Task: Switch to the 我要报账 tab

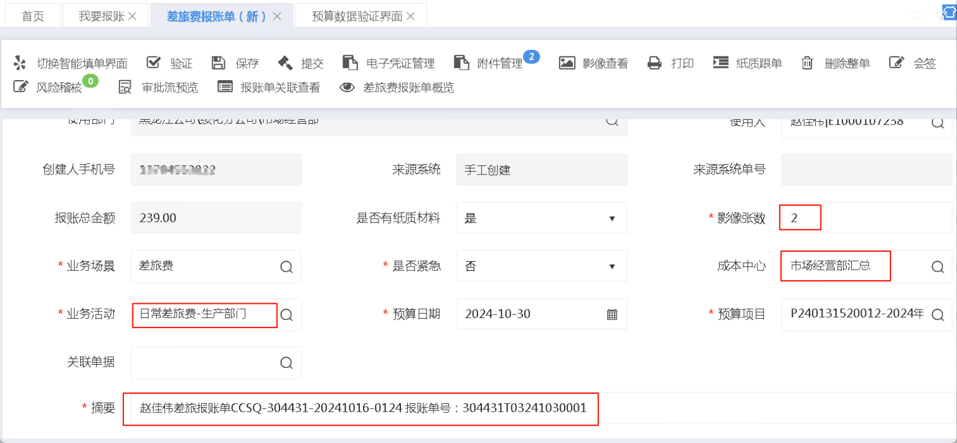Action: coord(101,16)
